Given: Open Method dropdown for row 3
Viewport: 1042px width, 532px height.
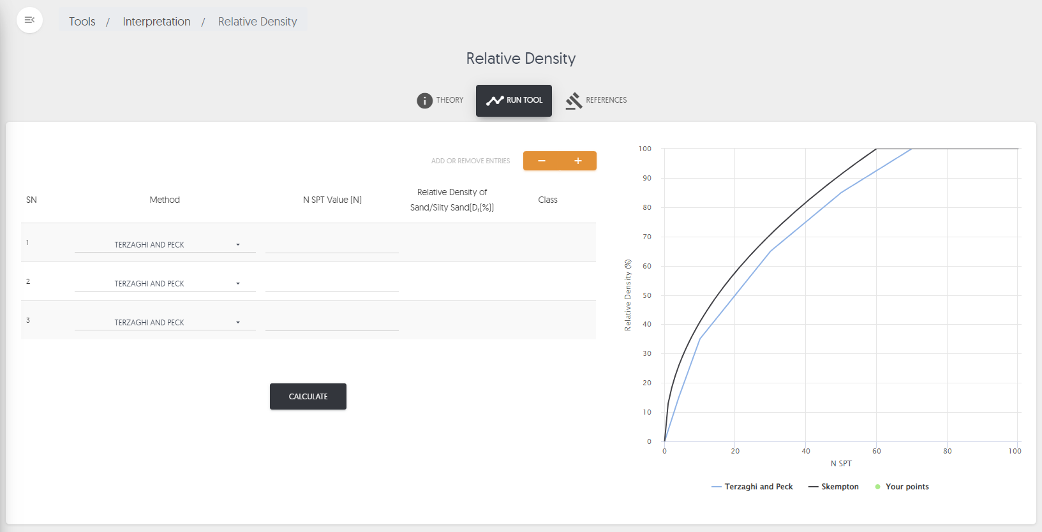Looking at the screenshot, I should click(x=165, y=323).
